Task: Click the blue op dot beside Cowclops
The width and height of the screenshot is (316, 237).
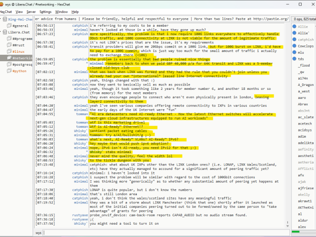Action: 295,46
